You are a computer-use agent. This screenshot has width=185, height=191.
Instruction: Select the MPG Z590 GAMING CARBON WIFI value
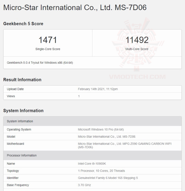[x=125, y=145]
